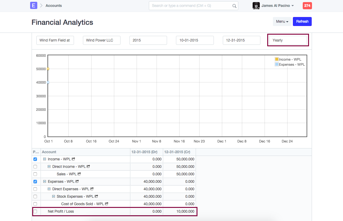This screenshot has width=343, height=221.
Task: Click the 274 notifications badge
Action: pyautogui.click(x=307, y=5)
